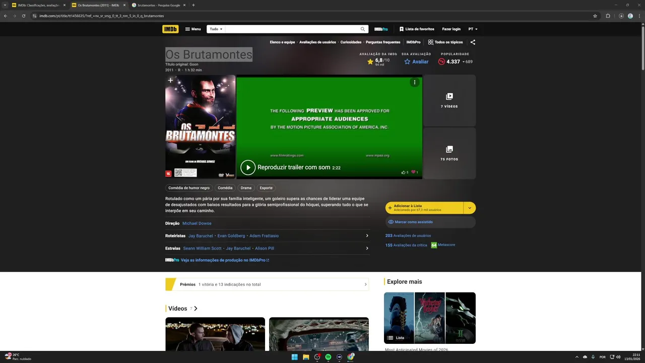Open the 75 FOTOS gallery

(449, 153)
